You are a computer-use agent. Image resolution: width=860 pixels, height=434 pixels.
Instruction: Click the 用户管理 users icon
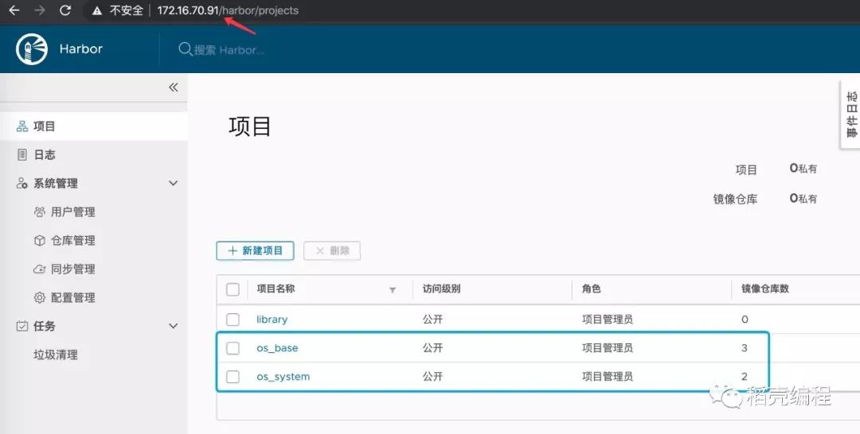[40, 211]
